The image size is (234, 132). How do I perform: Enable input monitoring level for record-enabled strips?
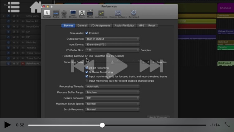coord(86,81)
